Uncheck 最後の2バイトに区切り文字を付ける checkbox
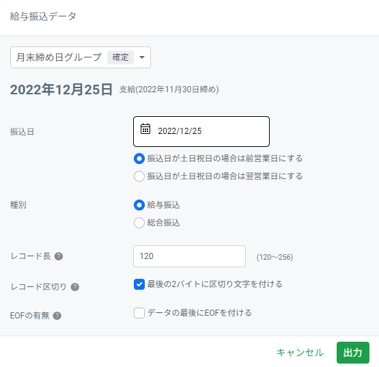This screenshot has height=367, width=379. pyautogui.click(x=139, y=284)
